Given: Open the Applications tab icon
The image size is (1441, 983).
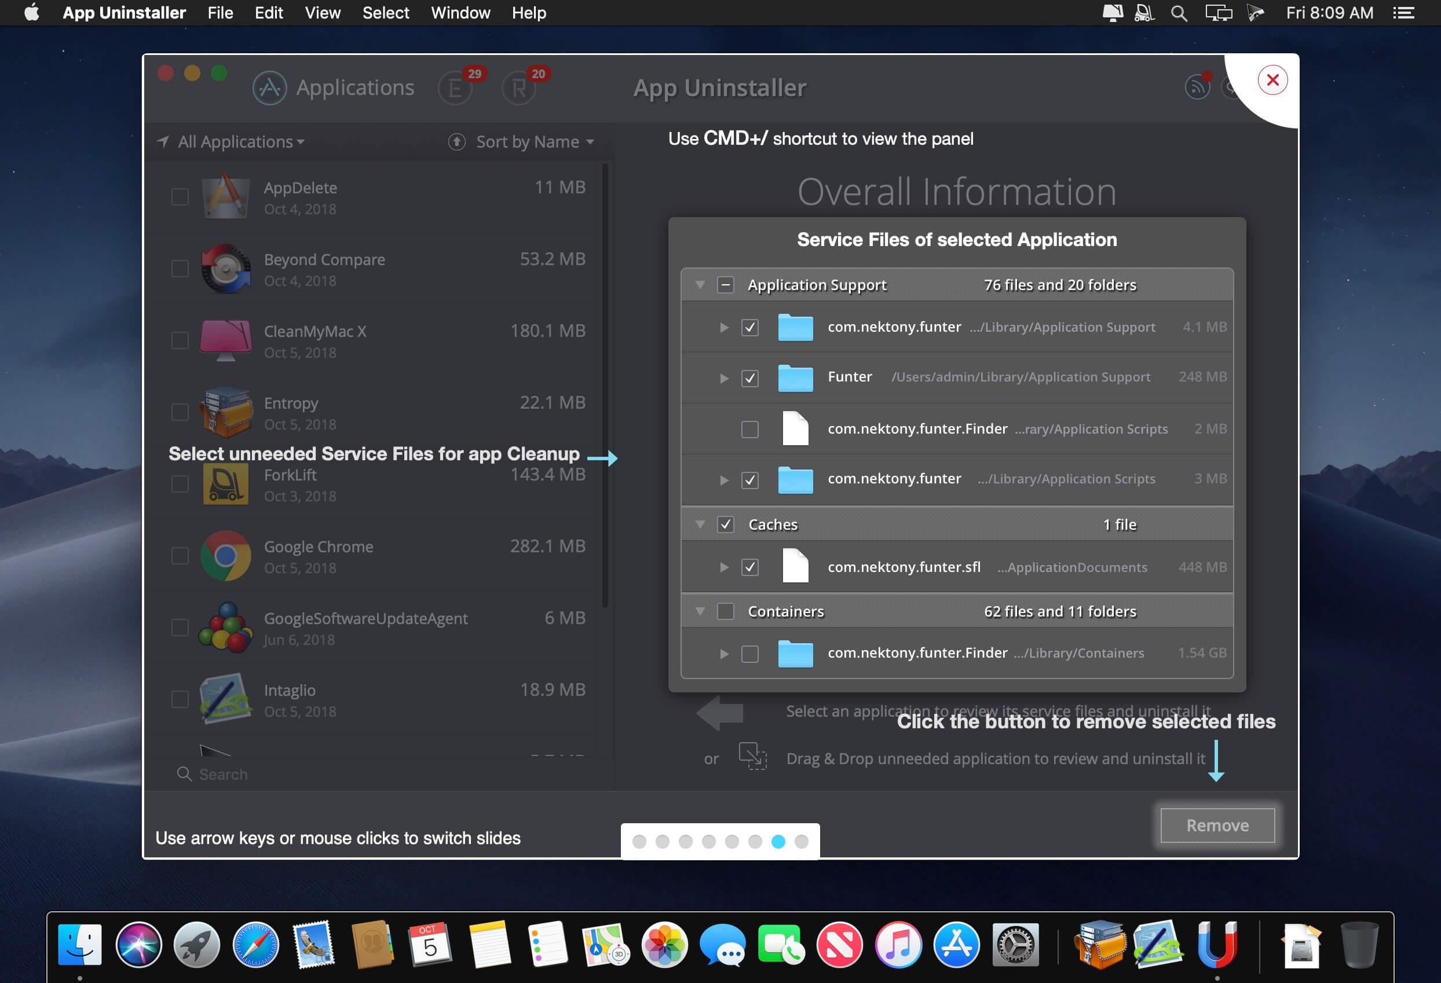Looking at the screenshot, I should [x=270, y=87].
